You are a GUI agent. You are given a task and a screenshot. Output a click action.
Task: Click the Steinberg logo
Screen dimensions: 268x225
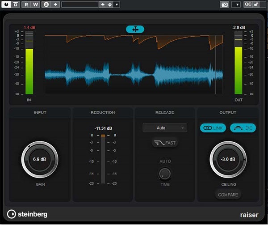coord(27,214)
